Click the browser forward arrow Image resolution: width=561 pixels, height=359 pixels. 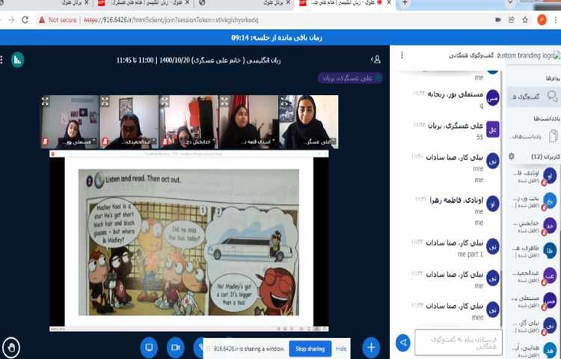(x=11, y=20)
